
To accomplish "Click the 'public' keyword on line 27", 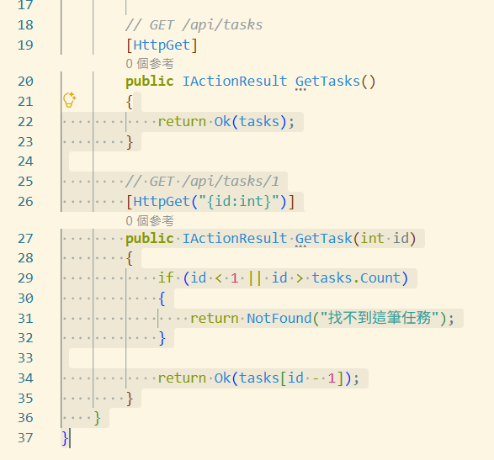I will [150, 239].
